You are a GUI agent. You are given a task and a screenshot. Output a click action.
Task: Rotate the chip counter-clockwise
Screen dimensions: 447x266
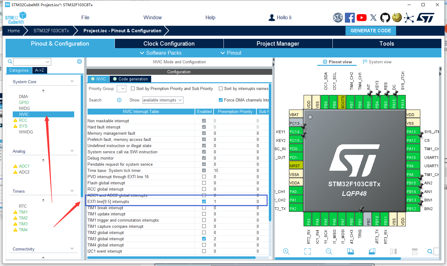tap(372, 251)
